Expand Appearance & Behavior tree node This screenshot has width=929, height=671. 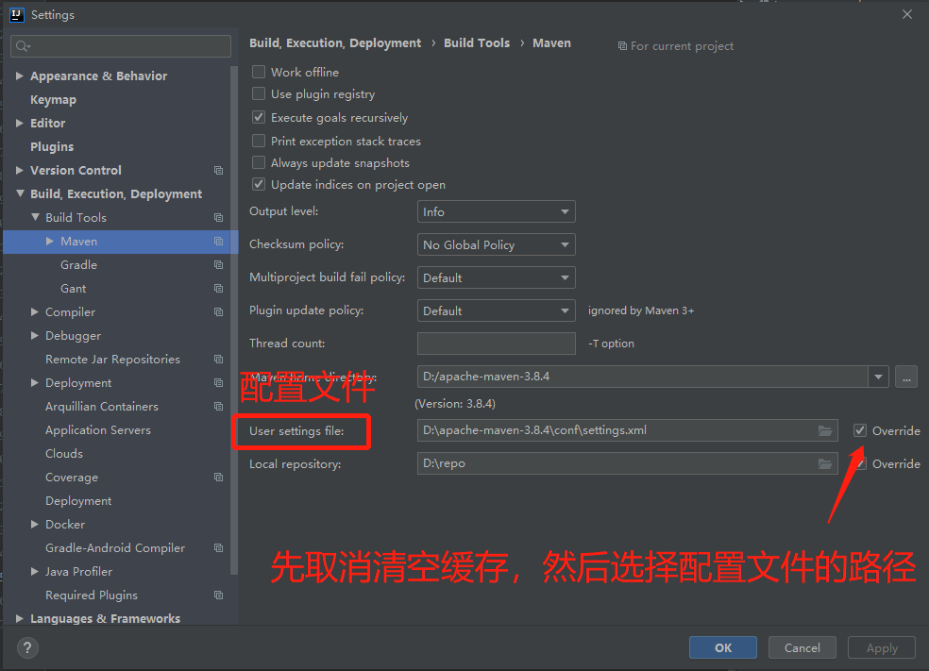point(20,75)
